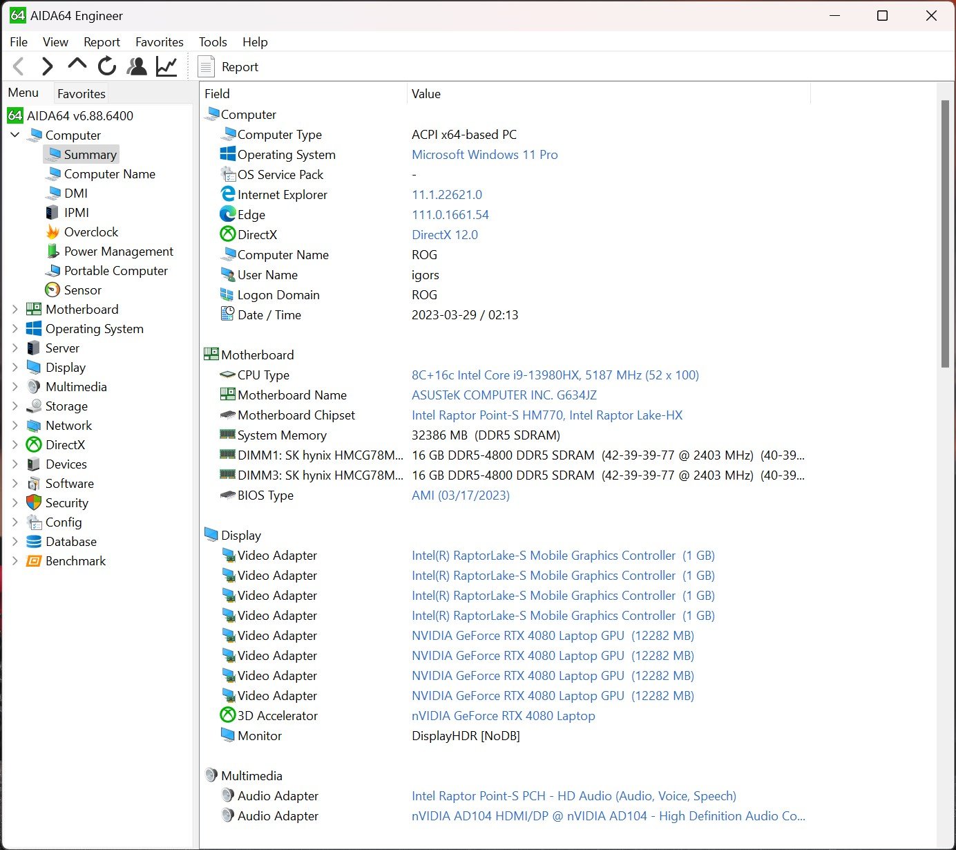This screenshot has height=850, width=956.
Task: Select the DisplayHDR [NoDB] monitor value
Action: [x=466, y=735]
